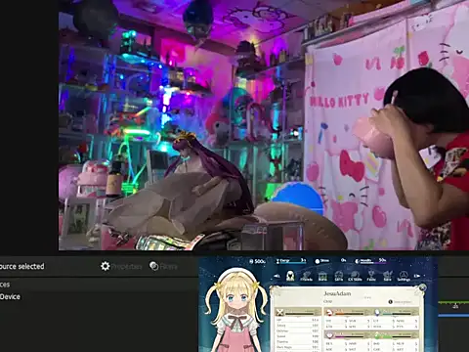Open the Friends menu icon in game
The image size is (469, 352).
pyautogui.click(x=306, y=276)
